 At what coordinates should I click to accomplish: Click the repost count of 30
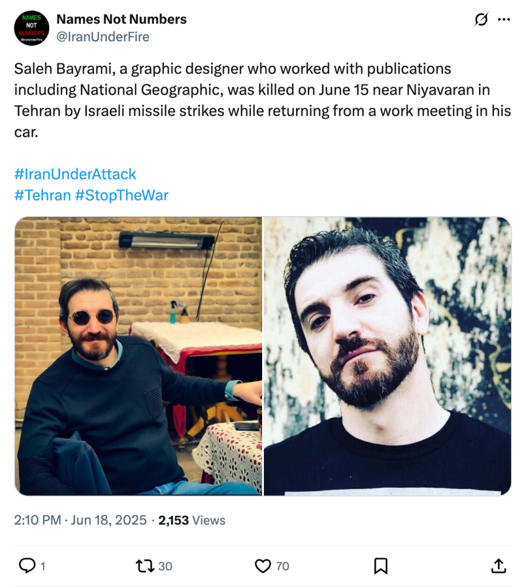point(165,566)
